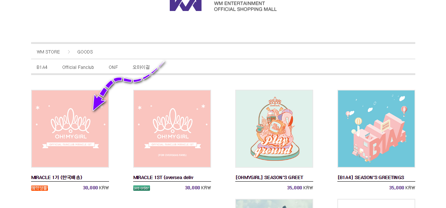Open MIRACLE 1ST (oversea deliv title link

163,178
